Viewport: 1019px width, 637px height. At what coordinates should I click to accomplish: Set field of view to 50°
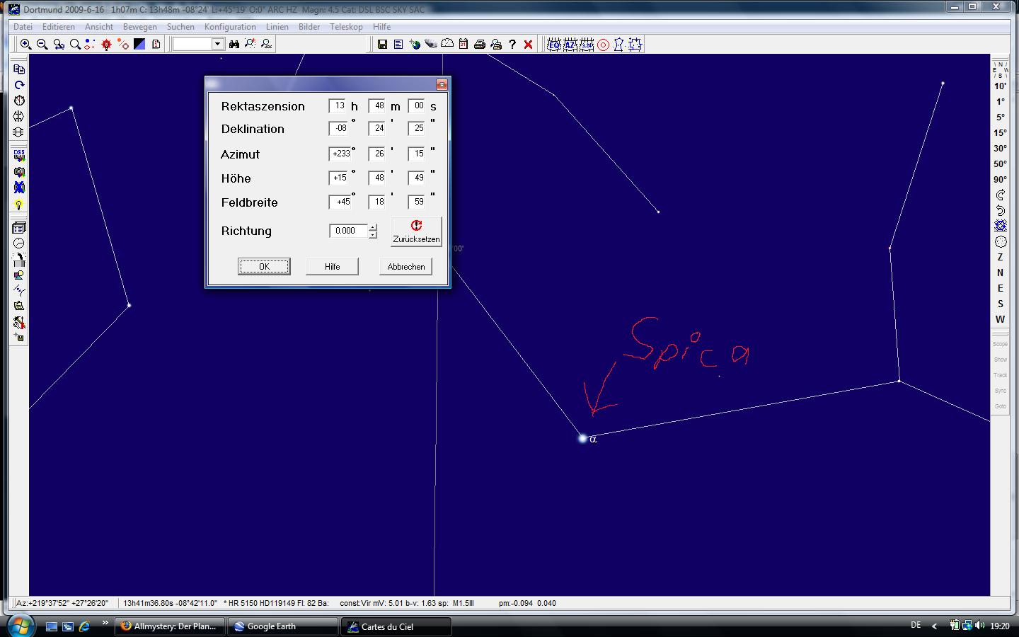(x=1000, y=163)
